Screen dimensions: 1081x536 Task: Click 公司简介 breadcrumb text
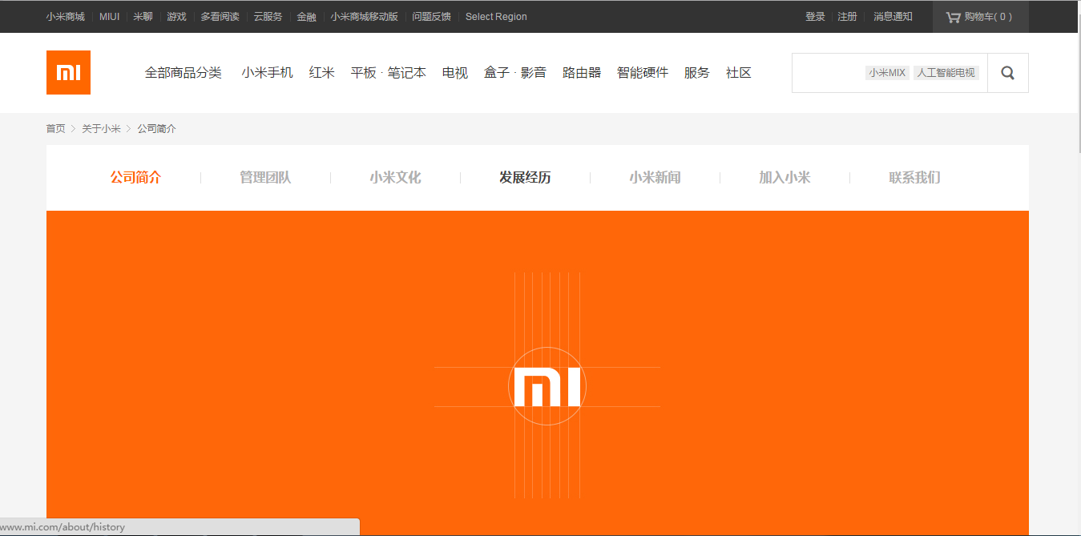pyautogui.click(x=156, y=129)
